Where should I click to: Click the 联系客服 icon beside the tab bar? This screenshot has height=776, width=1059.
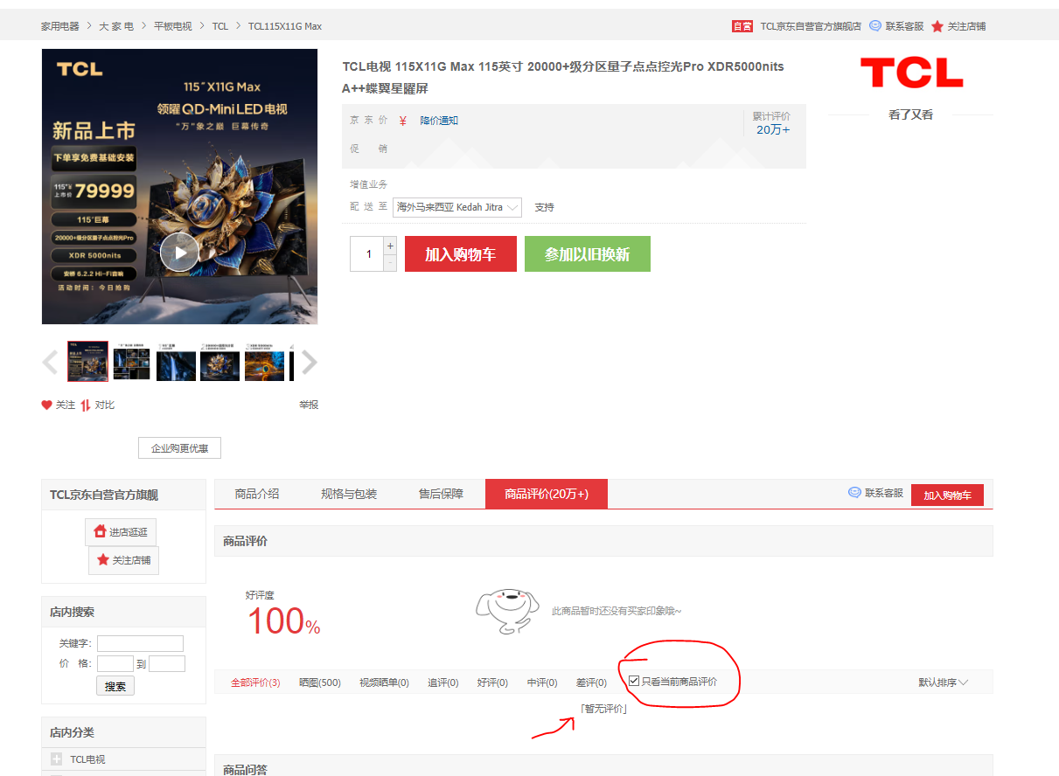(x=854, y=493)
